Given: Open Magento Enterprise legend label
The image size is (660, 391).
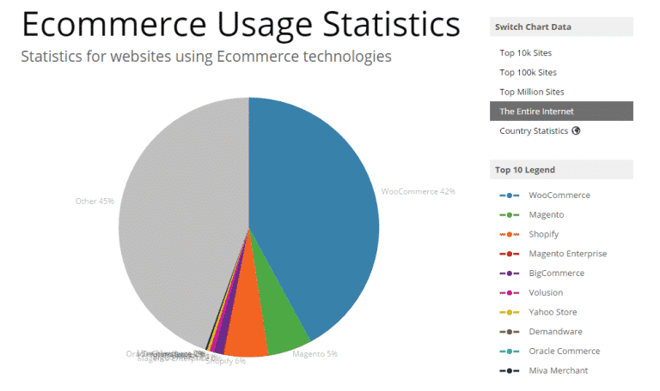Looking at the screenshot, I should click(568, 254).
